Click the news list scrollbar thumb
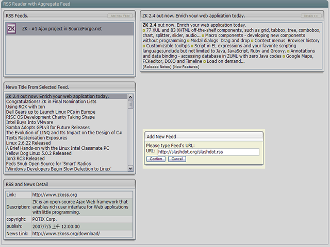The height and width of the screenshot is (247, 330). [x=130, y=104]
